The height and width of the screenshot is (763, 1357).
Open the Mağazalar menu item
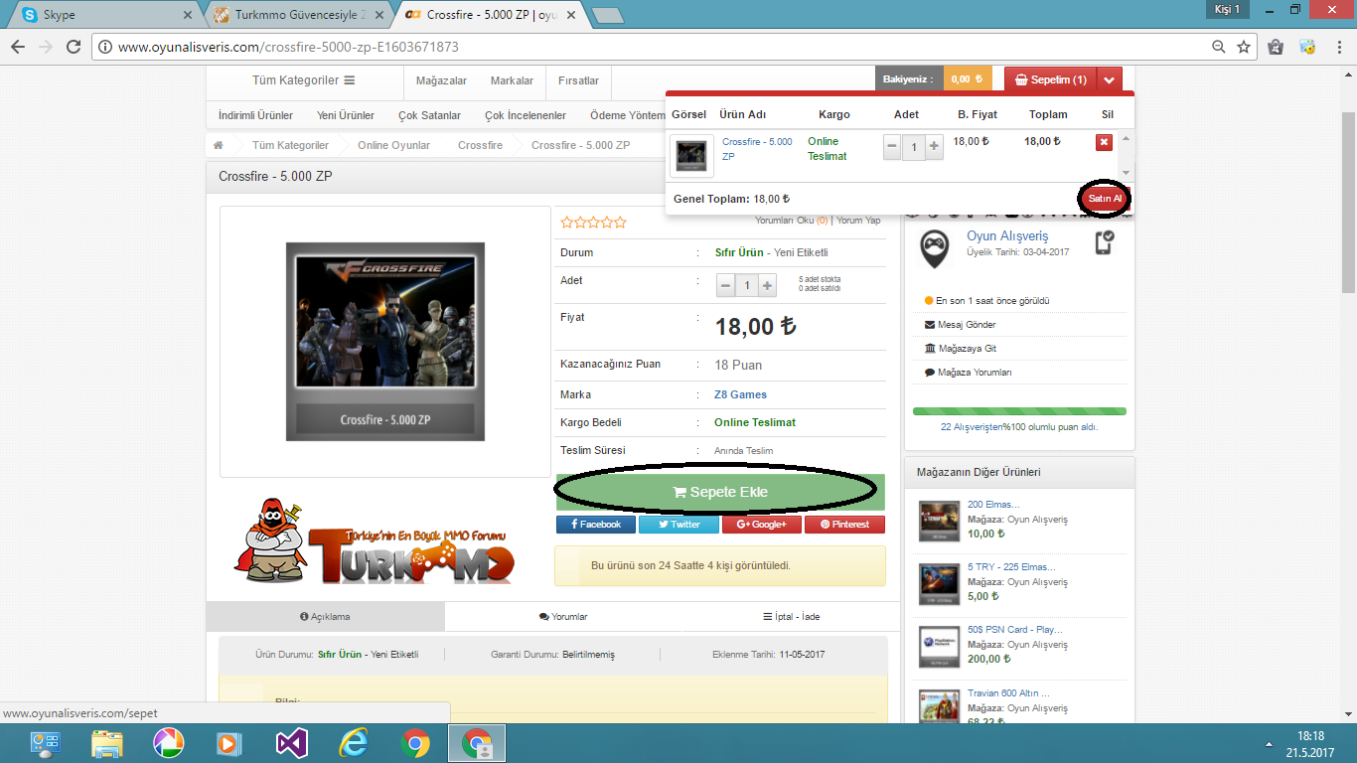click(x=441, y=80)
